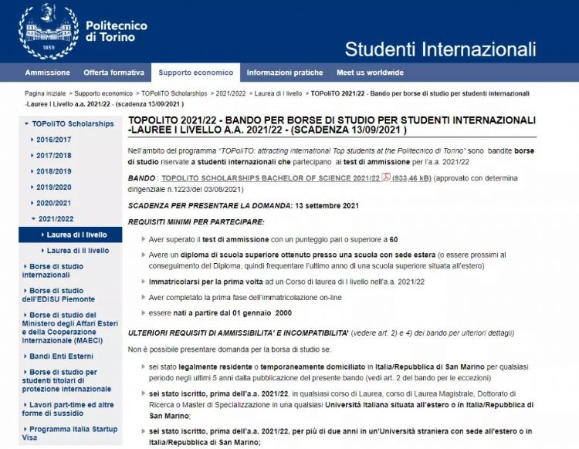Expand the 2020/2021 sidebar item
This screenshot has width=579, height=449.
click(53, 203)
